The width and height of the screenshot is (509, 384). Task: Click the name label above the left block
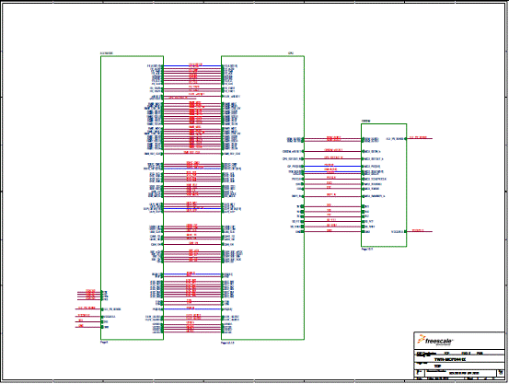[107, 53]
